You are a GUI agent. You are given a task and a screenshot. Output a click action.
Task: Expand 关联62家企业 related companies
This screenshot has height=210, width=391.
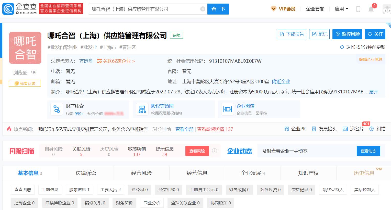pos(116,61)
